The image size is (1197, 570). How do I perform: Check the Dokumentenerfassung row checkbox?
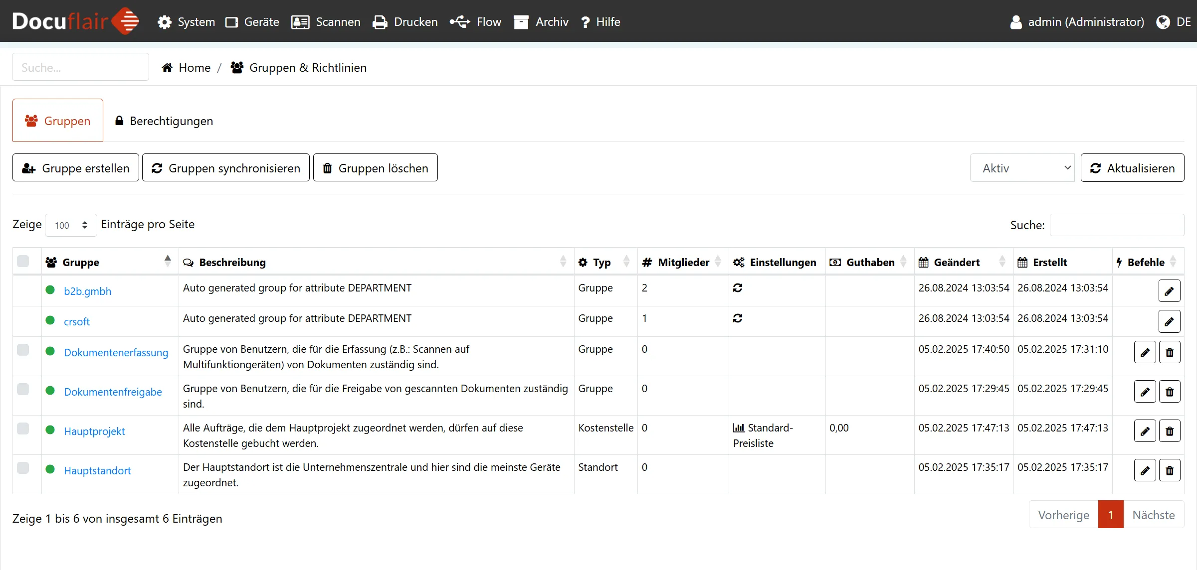(x=23, y=350)
